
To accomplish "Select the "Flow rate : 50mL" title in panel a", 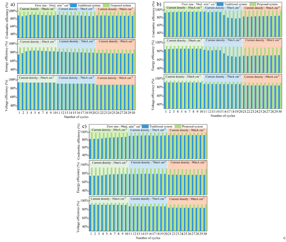I will (x=52, y=5).
